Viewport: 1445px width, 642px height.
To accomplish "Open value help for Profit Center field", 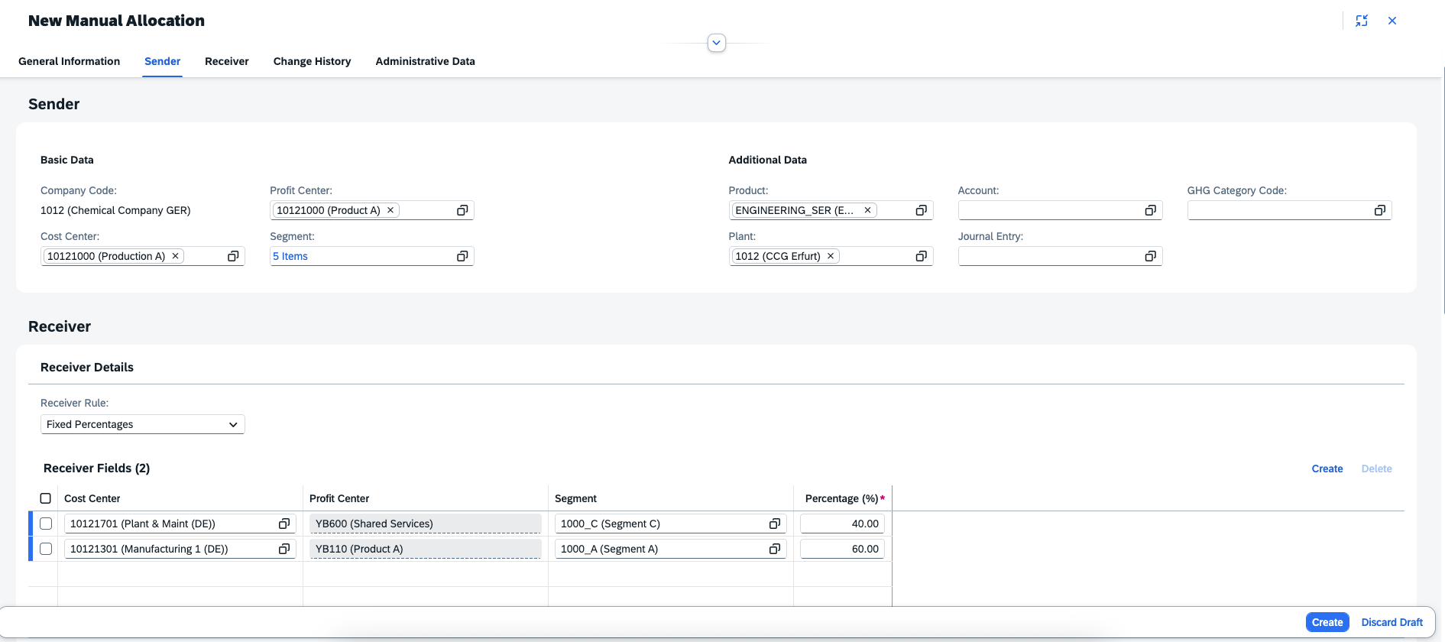I will coord(462,210).
